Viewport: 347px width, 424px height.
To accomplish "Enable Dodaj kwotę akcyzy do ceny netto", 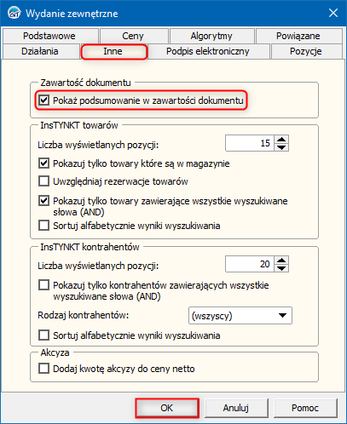I will tap(43, 369).
